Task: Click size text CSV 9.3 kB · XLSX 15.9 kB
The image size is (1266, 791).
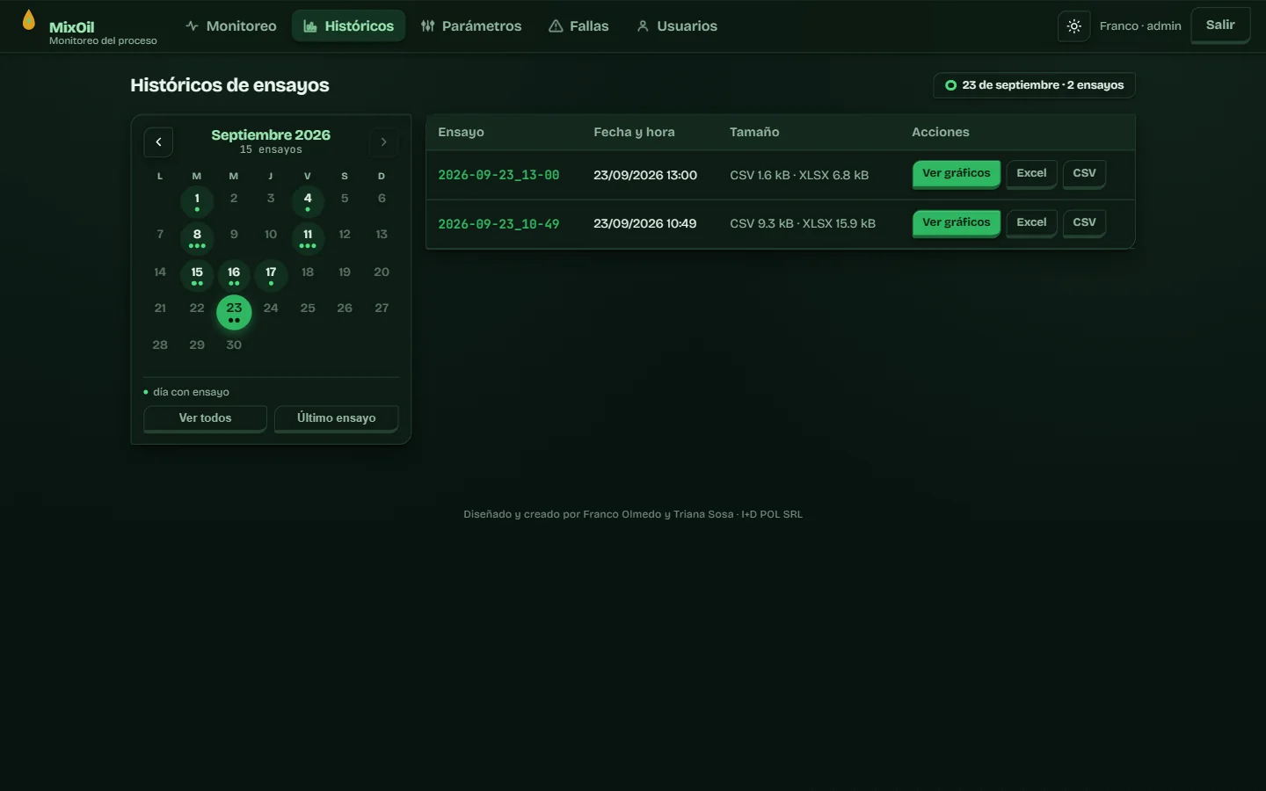Action: point(803,224)
